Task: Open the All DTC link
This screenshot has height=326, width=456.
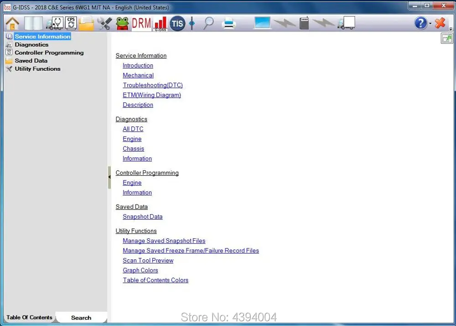Action: pos(133,129)
